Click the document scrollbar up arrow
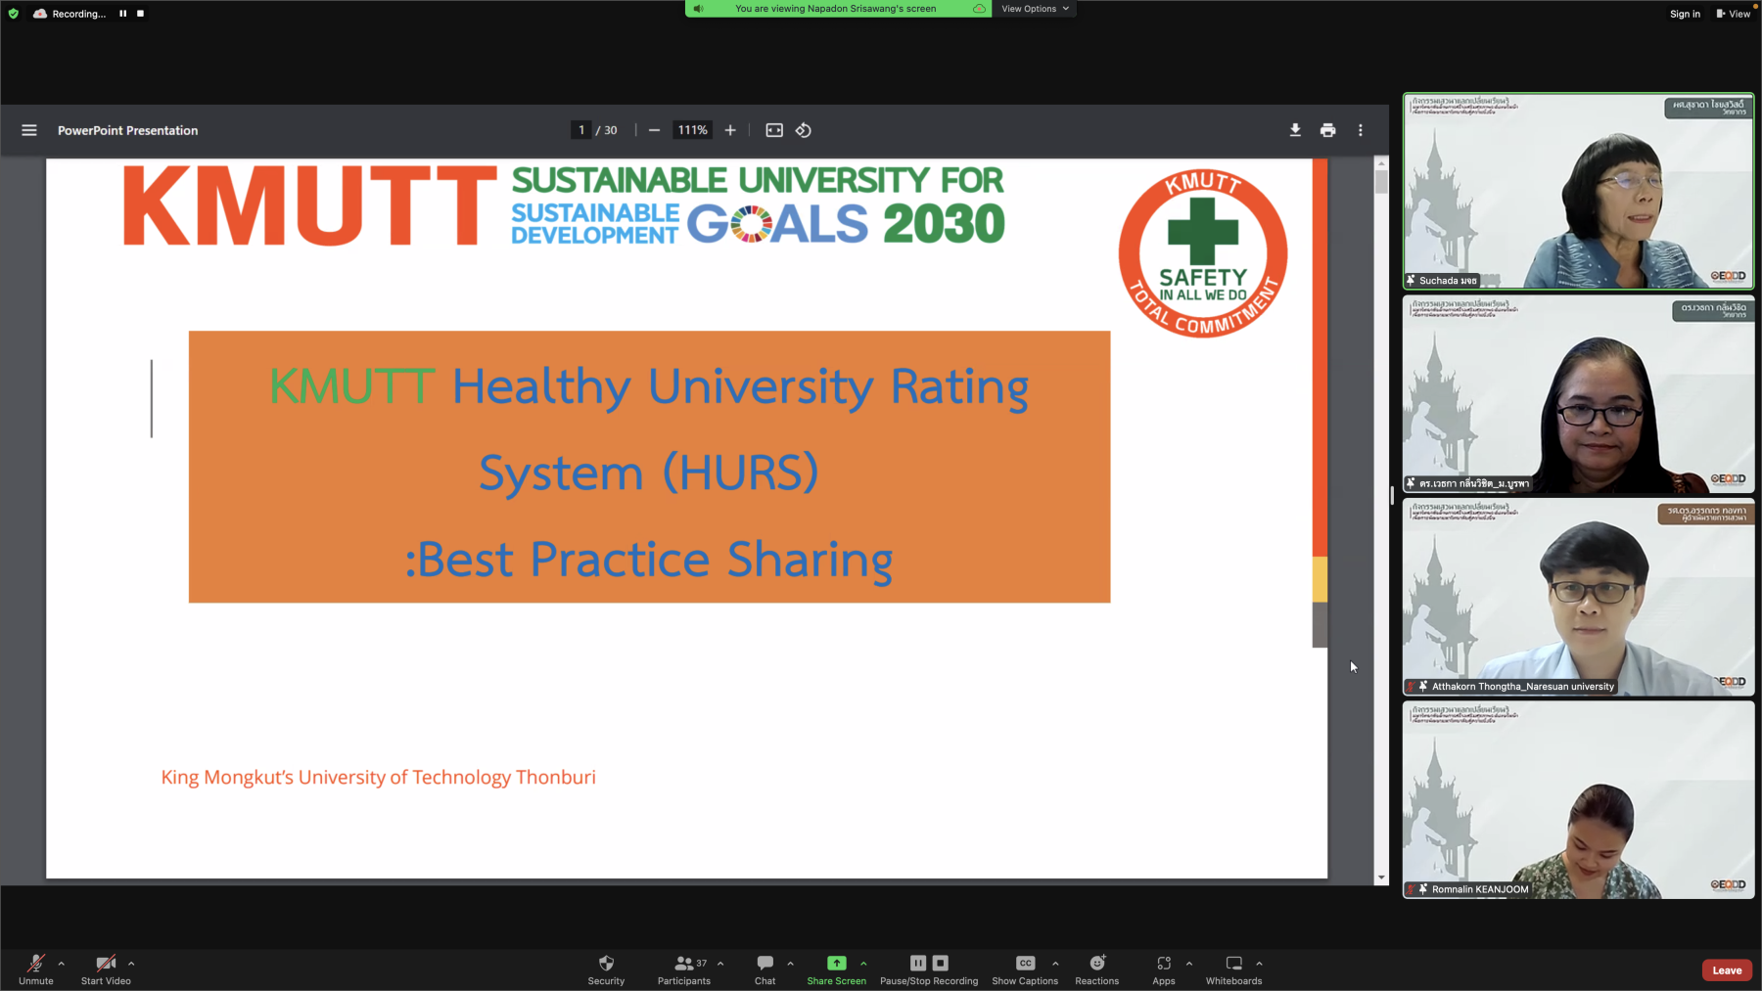The height and width of the screenshot is (991, 1762). pos(1381,163)
